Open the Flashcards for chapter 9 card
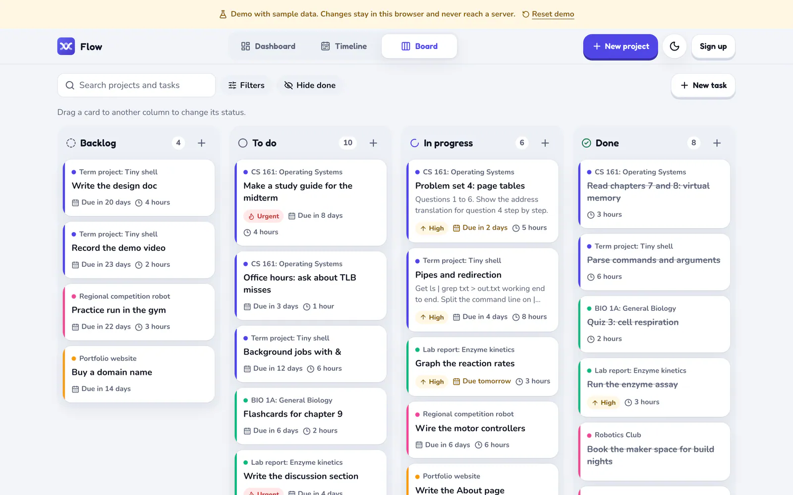 (311, 416)
